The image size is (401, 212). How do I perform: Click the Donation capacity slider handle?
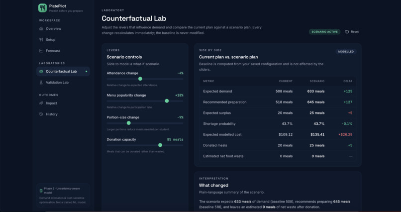160,145
